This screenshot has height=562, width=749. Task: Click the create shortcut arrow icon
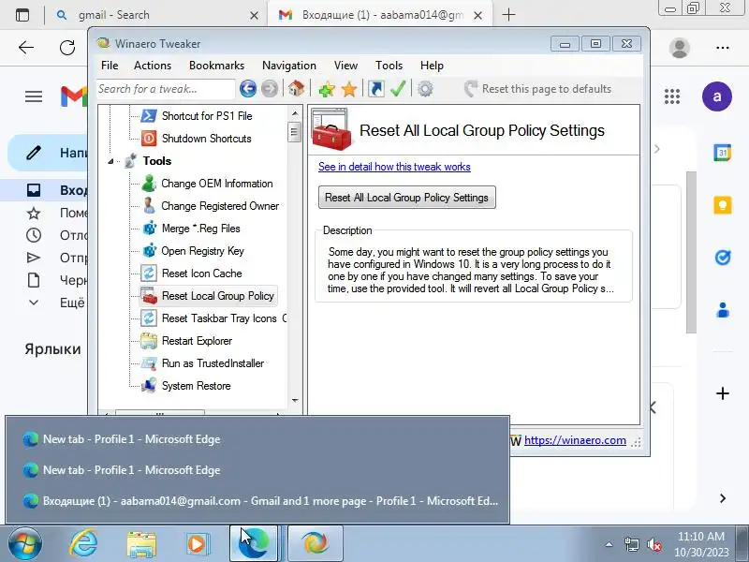376,89
